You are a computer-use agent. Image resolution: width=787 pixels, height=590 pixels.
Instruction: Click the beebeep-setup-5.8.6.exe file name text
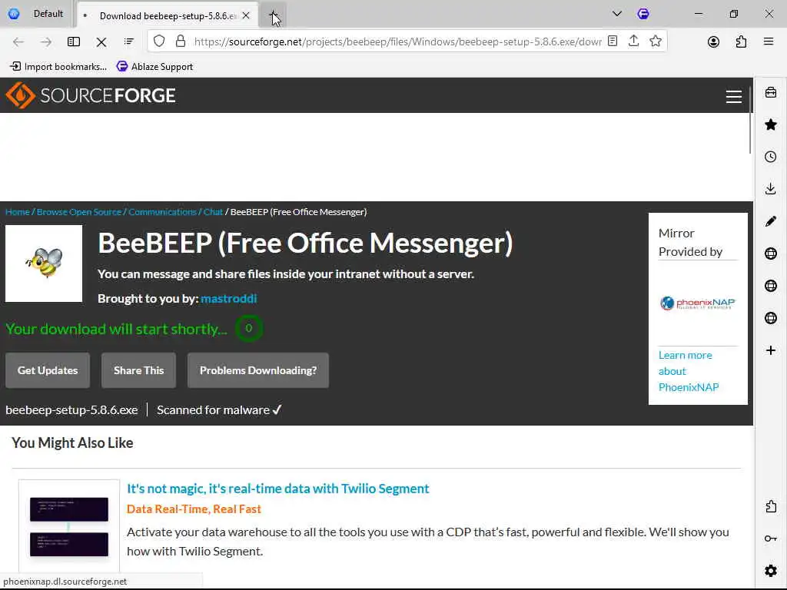point(71,410)
